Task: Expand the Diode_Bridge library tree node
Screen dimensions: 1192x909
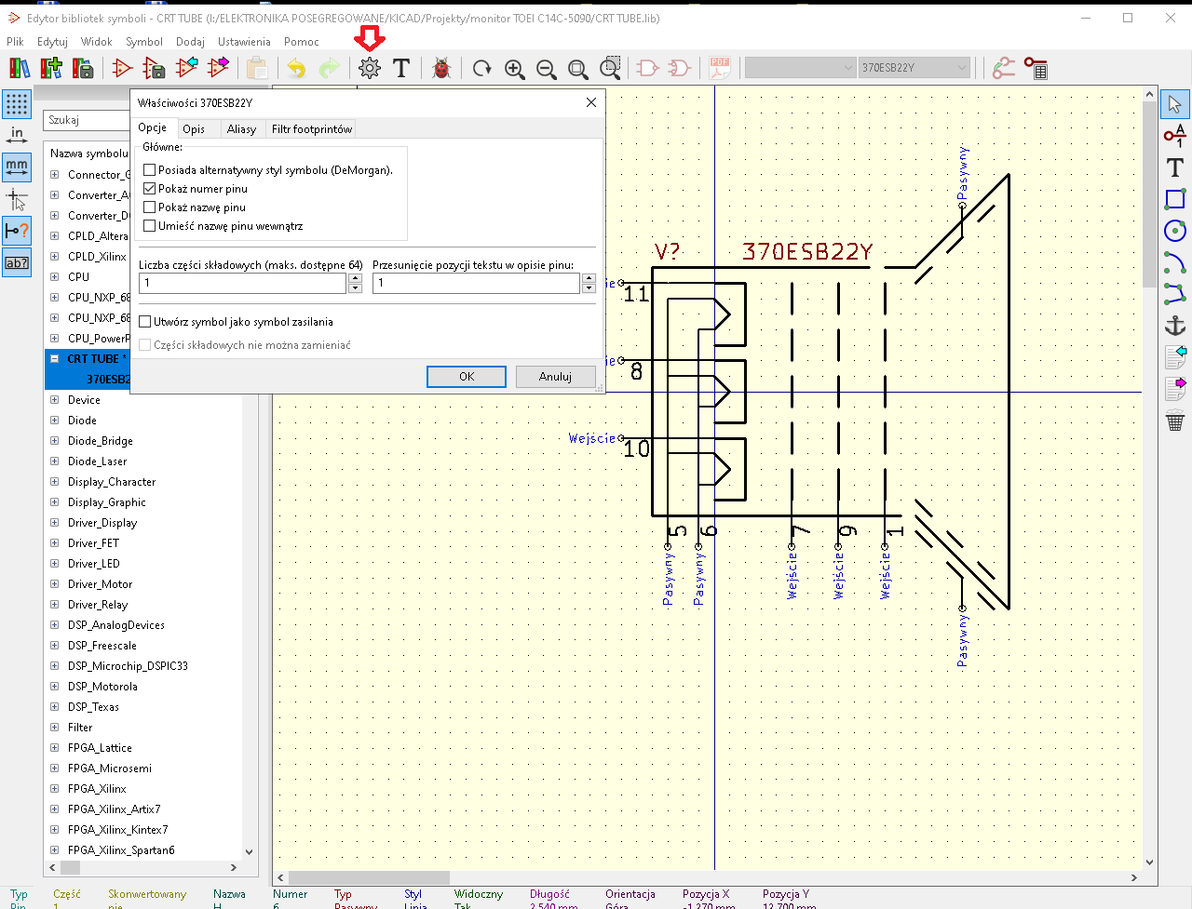Action: pos(54,441)
